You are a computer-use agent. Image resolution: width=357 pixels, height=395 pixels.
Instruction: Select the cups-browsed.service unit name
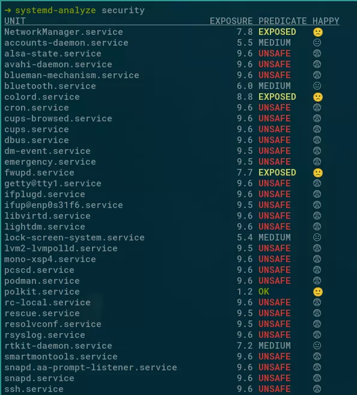(58, 118)
